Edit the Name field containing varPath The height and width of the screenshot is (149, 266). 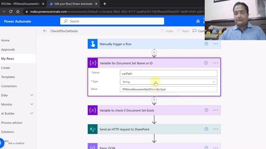pos(168,74)
